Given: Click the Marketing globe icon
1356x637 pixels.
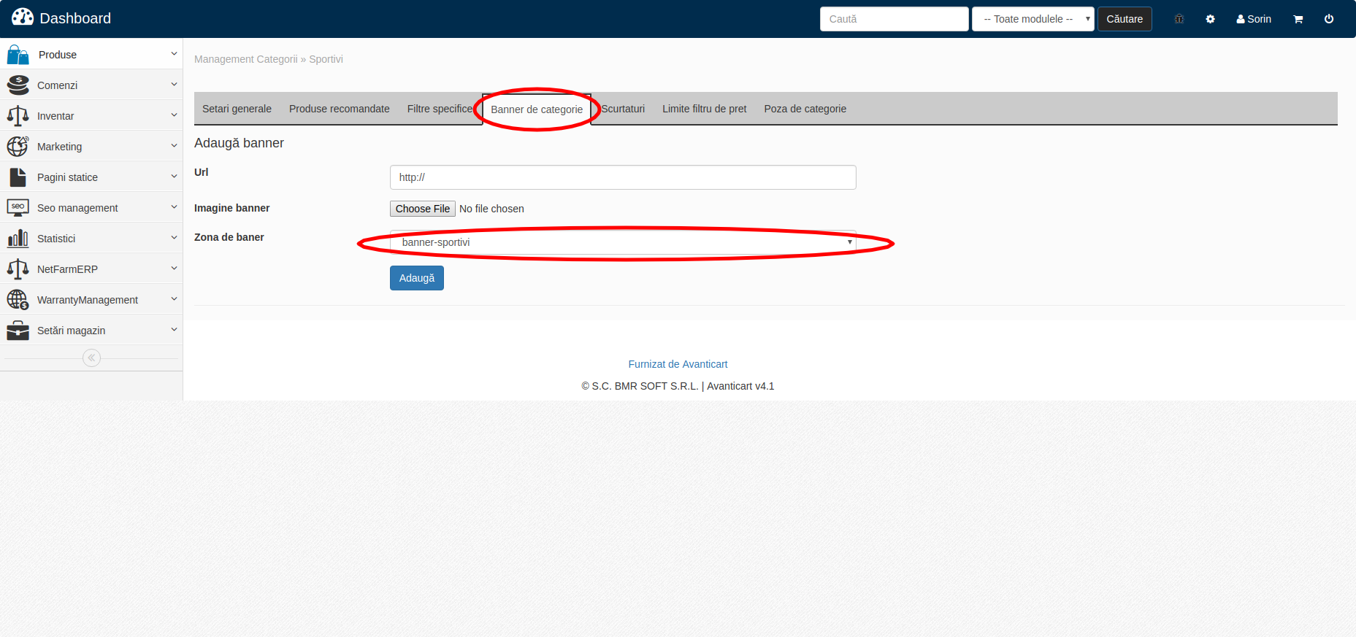Looking at the screenshot, I should (18, 147).
